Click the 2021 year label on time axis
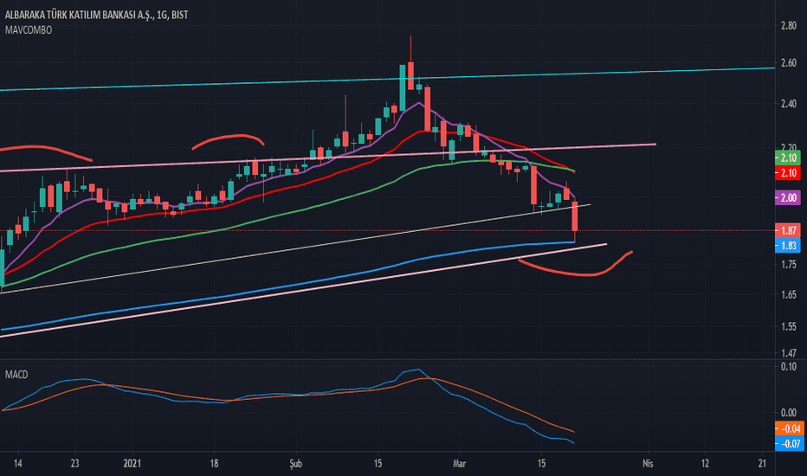This screenshot has width=807, height=476. point(132,464)
